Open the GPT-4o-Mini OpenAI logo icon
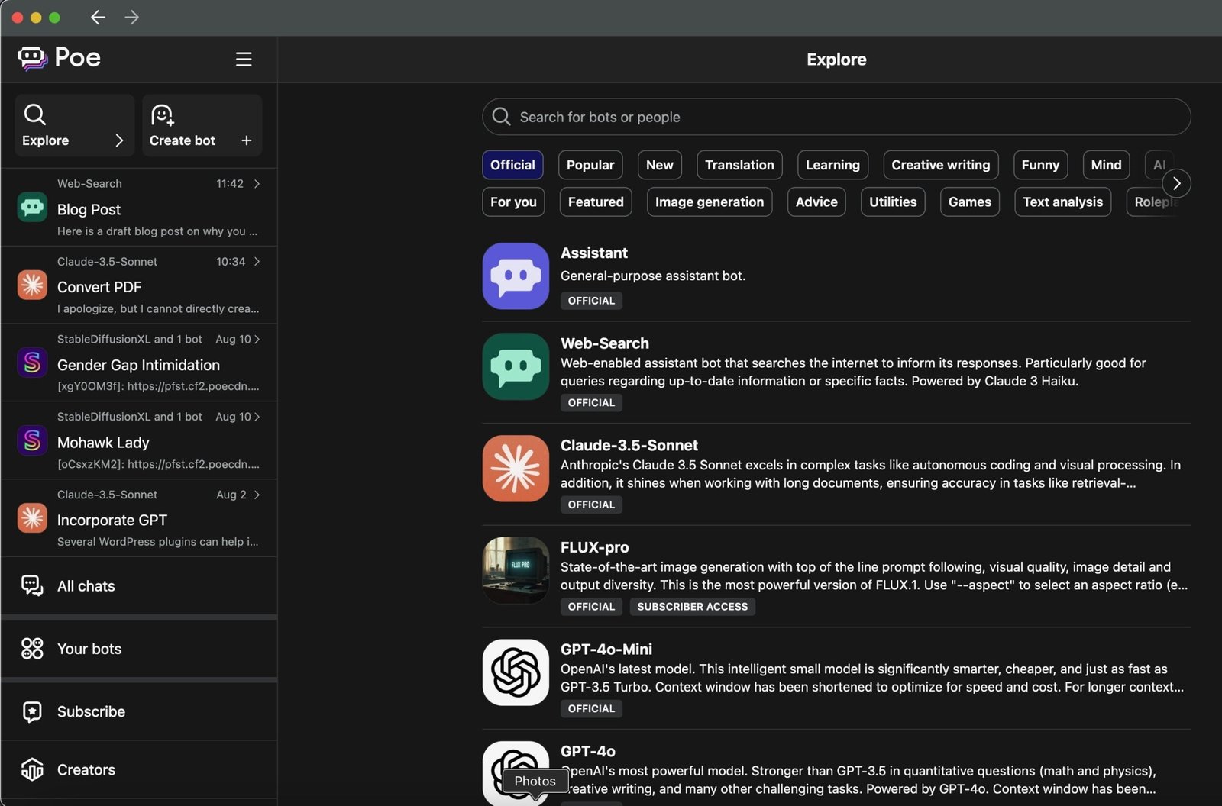 pos(516,672)
